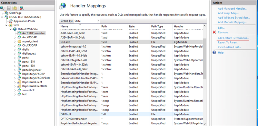
Task: Expand the AccXPSOAP tree node
Action: 15,37
